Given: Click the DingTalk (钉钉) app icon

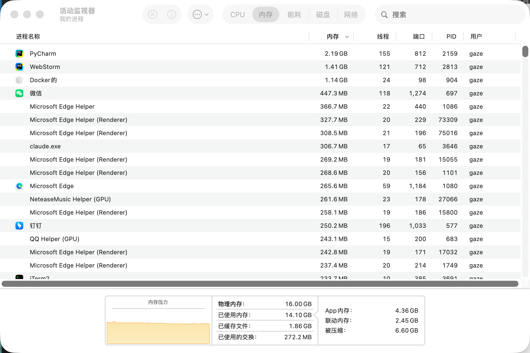Looking at the screenshot, I should [x=19, y=226].
